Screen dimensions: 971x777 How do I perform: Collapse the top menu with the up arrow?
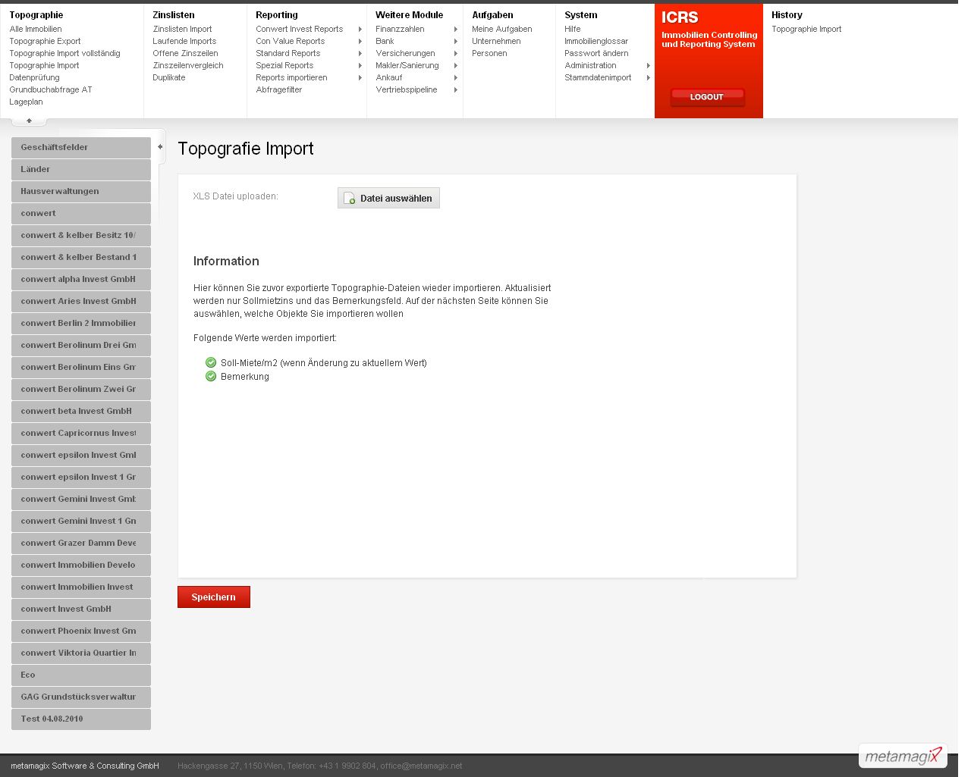click(x=29, y=121)
